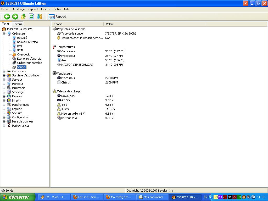This screenshot has height=201, width=268.
Task: Open the Windows démarrer start button
Action: (x=18, y=197)
